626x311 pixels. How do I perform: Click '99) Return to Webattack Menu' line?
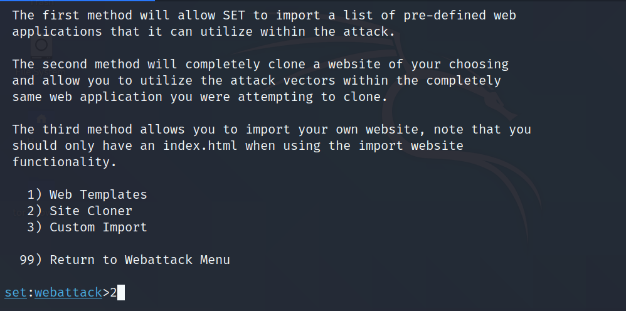139,260
